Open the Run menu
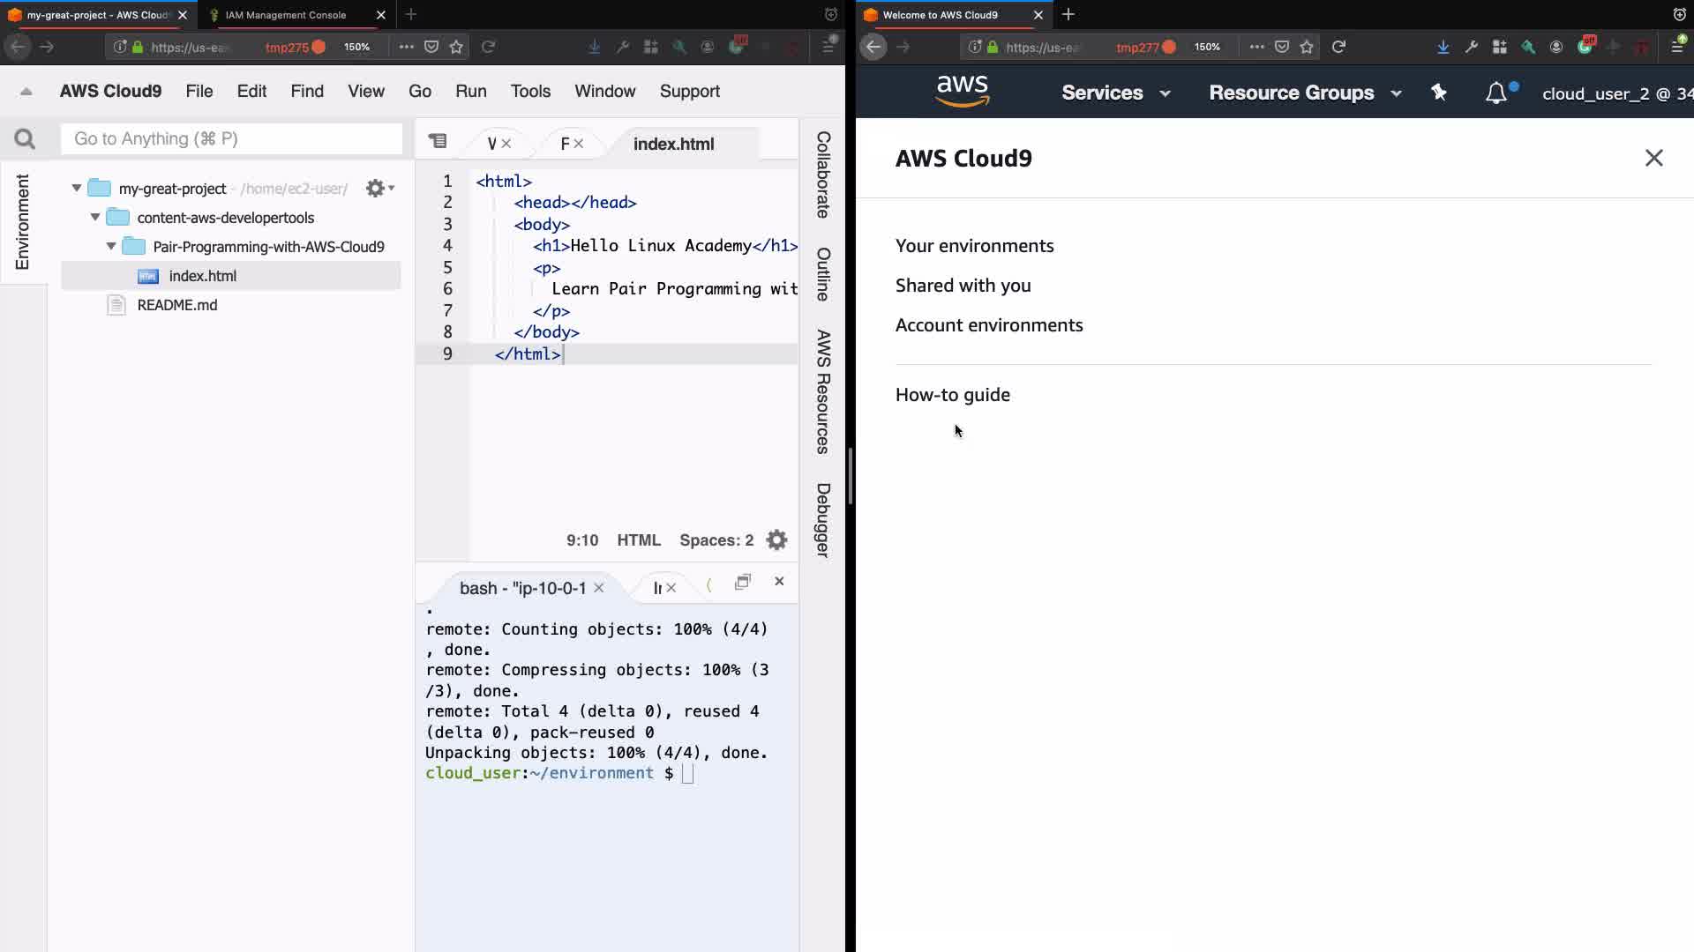Viewport: 1694px width, 952px height. tap(470, 91)
